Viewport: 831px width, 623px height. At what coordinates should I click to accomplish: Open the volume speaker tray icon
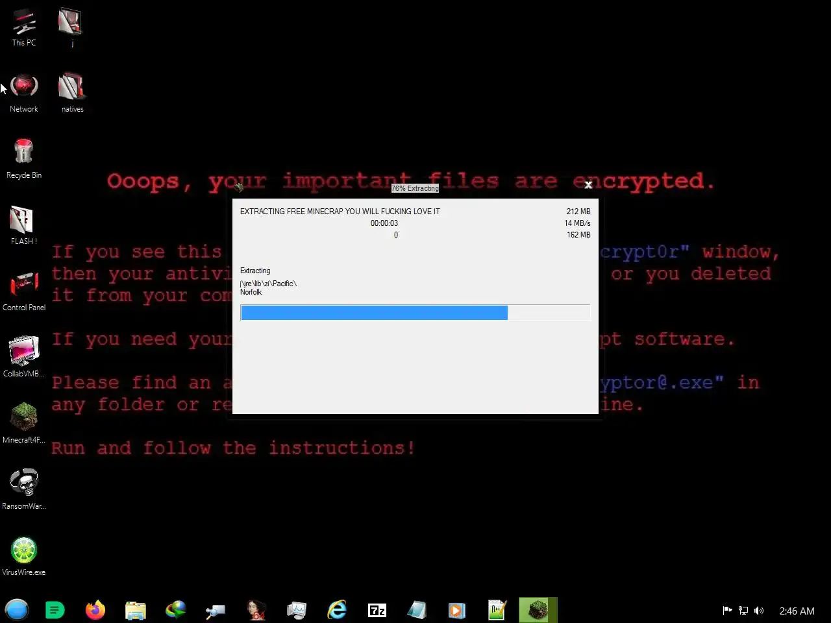point(759,611)
